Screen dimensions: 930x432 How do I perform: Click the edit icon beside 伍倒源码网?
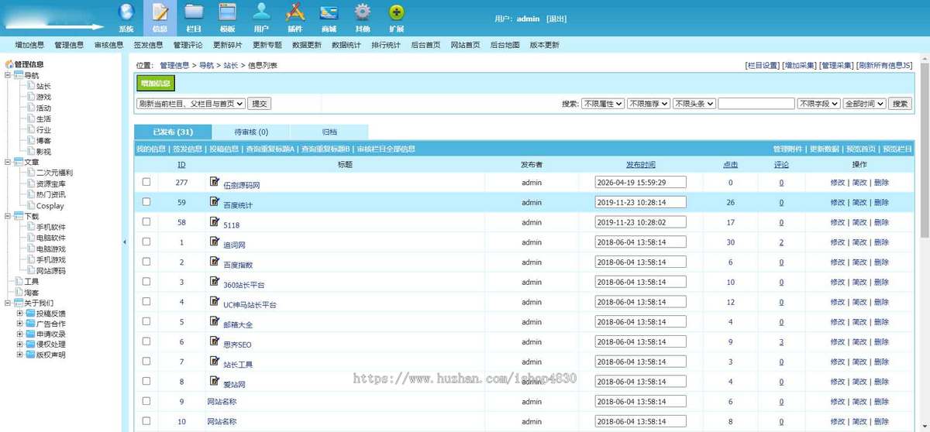(215, 181)
